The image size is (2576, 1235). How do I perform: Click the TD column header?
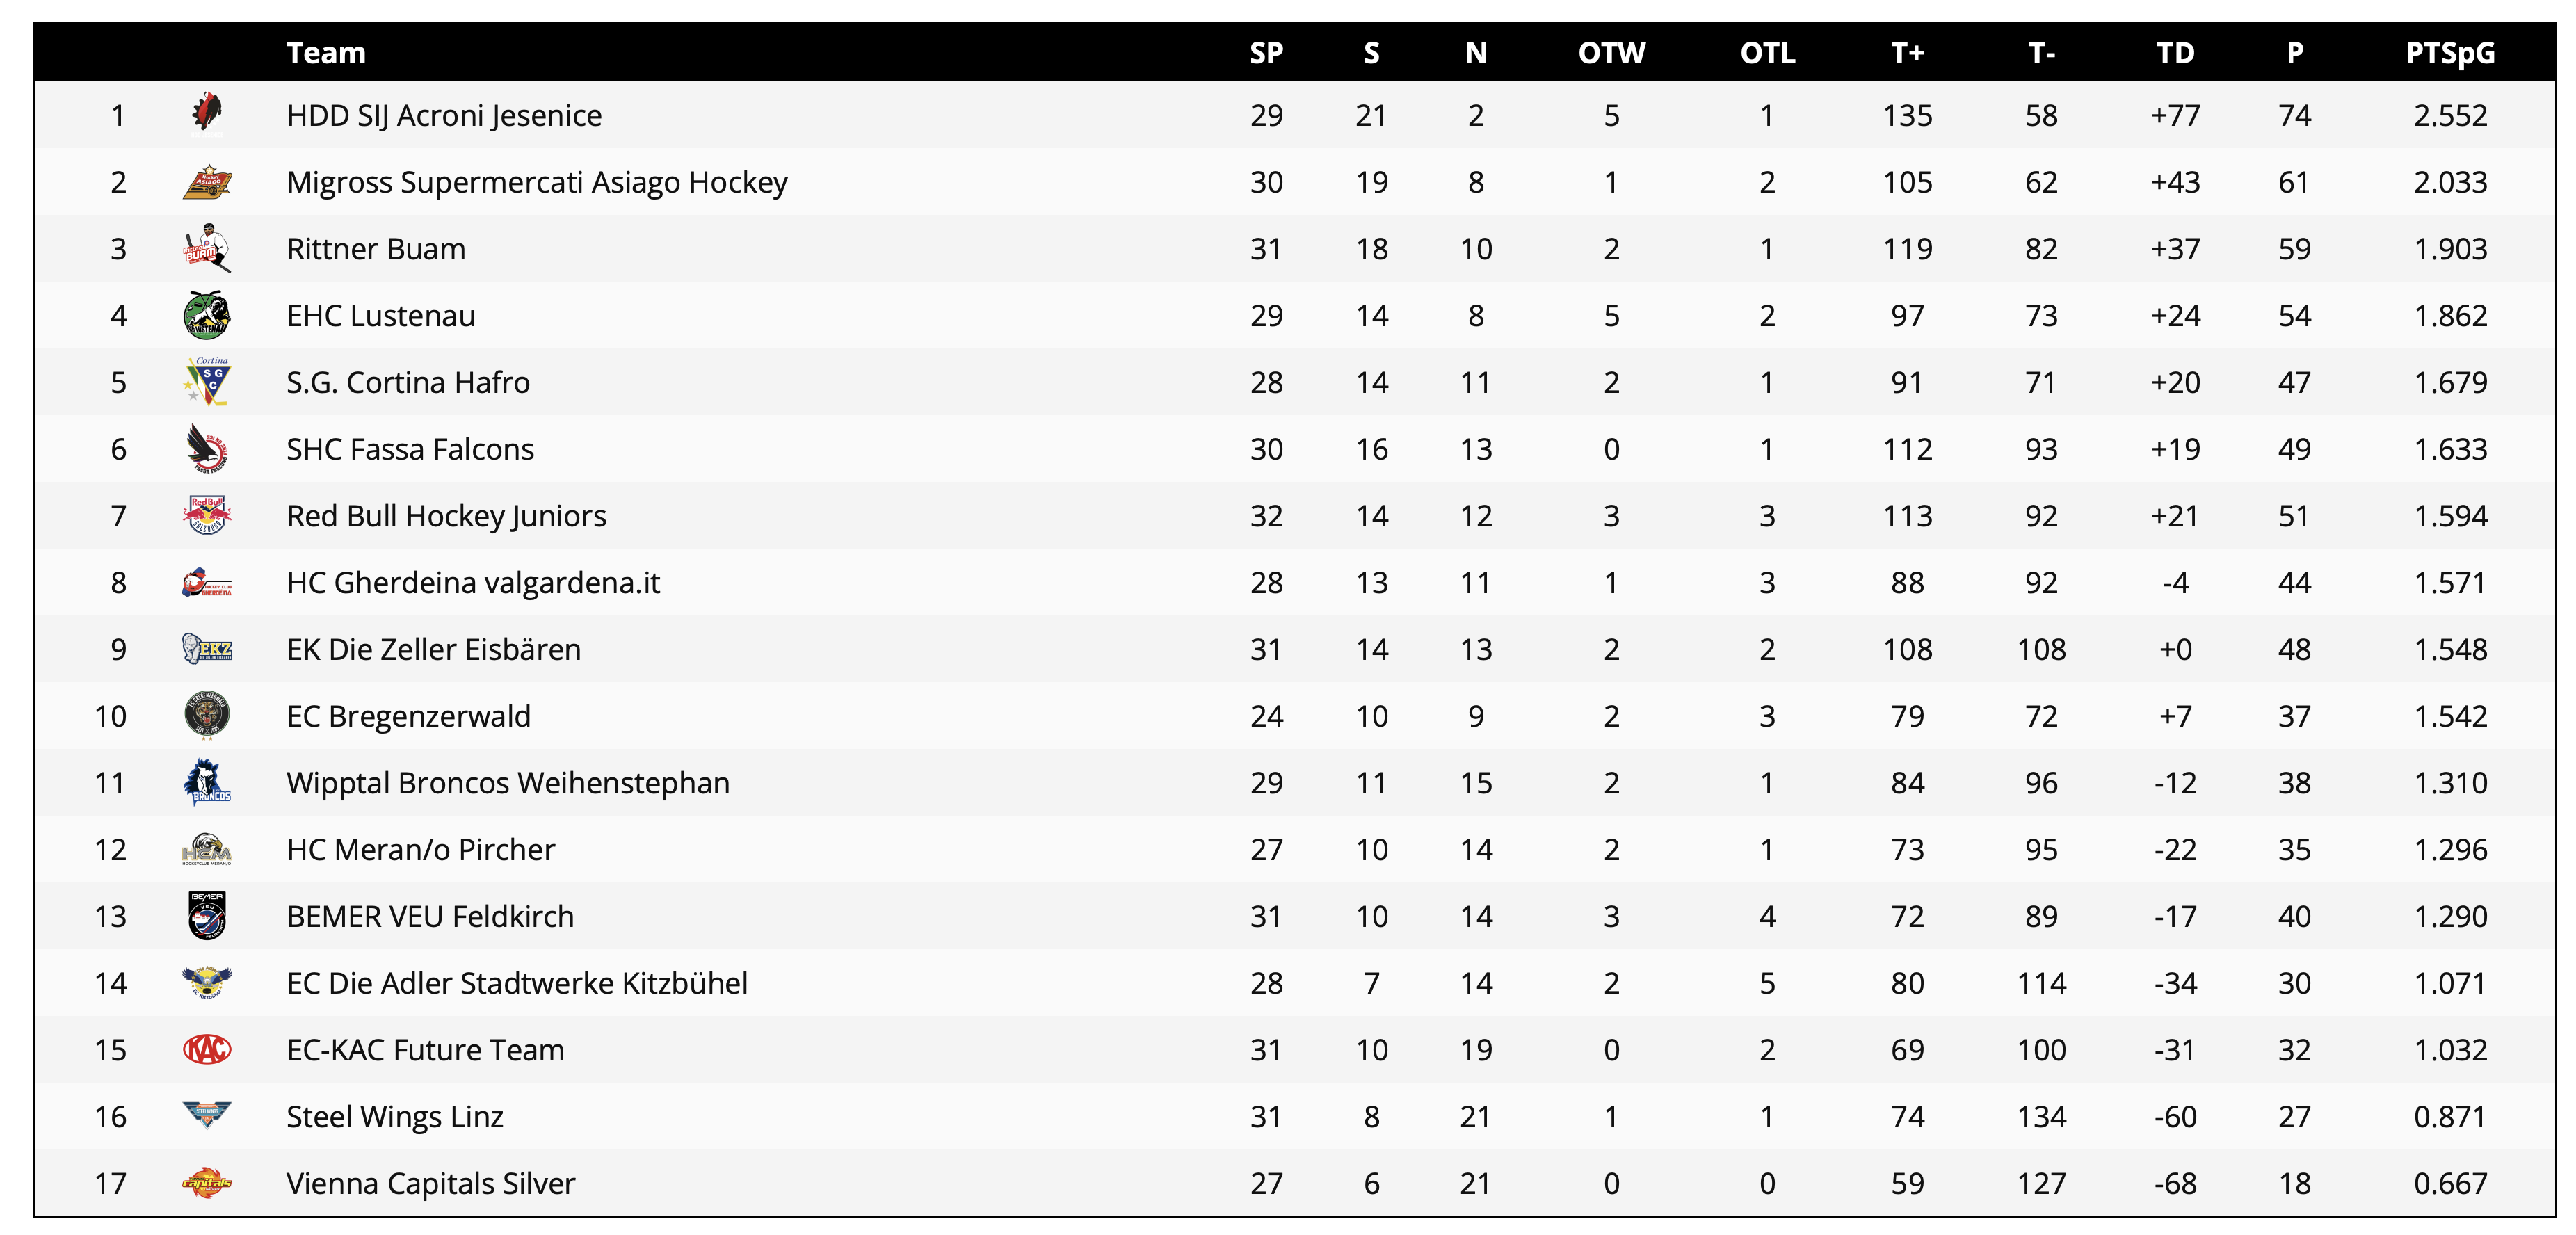[x=2175, y=53]
